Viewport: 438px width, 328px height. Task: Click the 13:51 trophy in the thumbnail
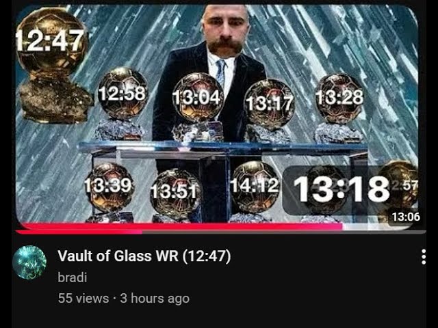175,195
